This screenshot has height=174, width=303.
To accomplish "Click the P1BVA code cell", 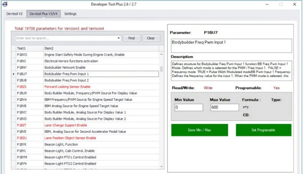I will click(30, 99).
